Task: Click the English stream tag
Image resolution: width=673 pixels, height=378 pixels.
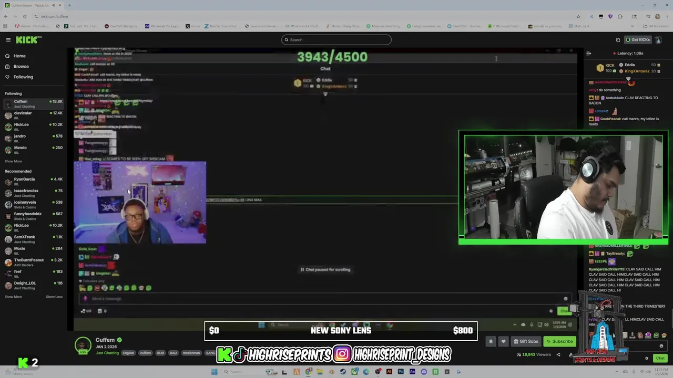Action: (129, 353)
